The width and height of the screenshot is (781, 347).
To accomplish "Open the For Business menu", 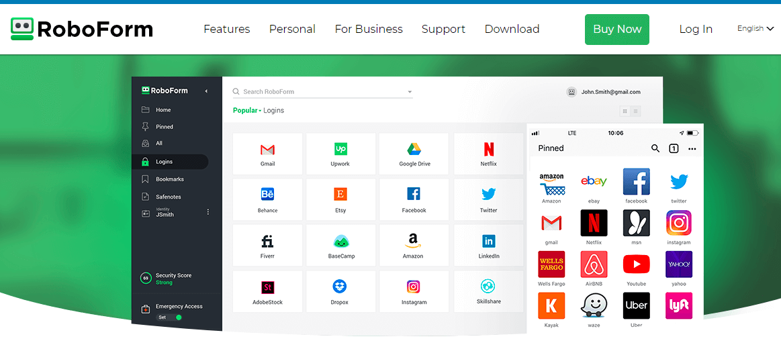I will [369, 30].
